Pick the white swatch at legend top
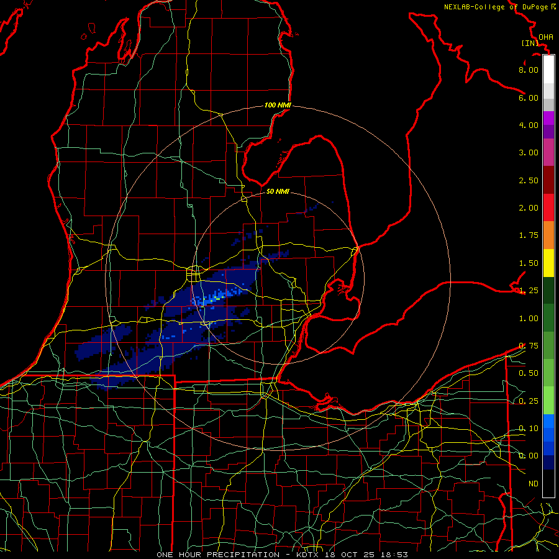This screenshot has width=559, height=559. click(x=548, y=70)
